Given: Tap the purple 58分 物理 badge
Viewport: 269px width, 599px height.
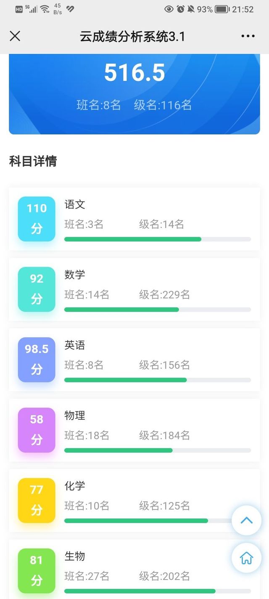Looking at the screenshot, I should click(x=37, y=430).
